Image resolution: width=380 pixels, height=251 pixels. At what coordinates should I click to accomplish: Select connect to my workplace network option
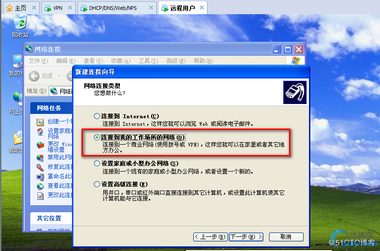[x=97, y=138]
